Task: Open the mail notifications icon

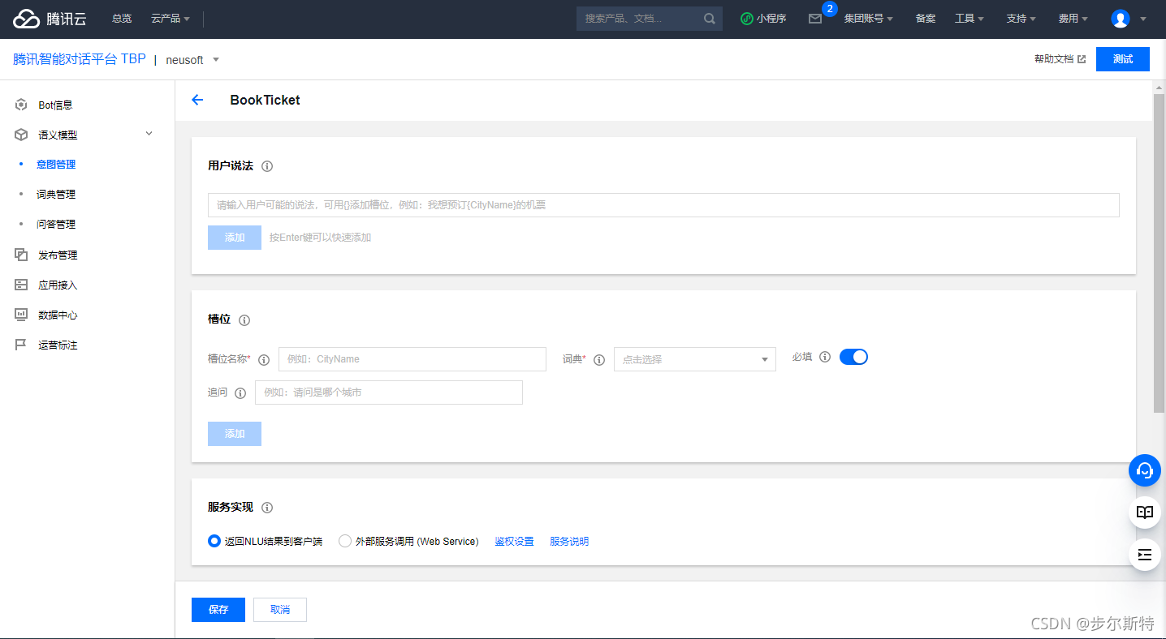Action: [815, 19]
